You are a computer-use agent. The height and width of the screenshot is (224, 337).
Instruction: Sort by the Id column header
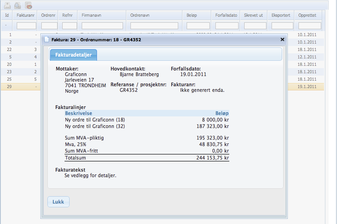(x=7, y=15)
